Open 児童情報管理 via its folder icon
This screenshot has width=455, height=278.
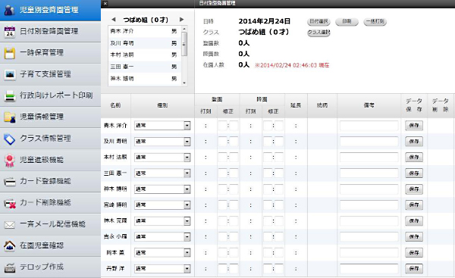[9, 117]
